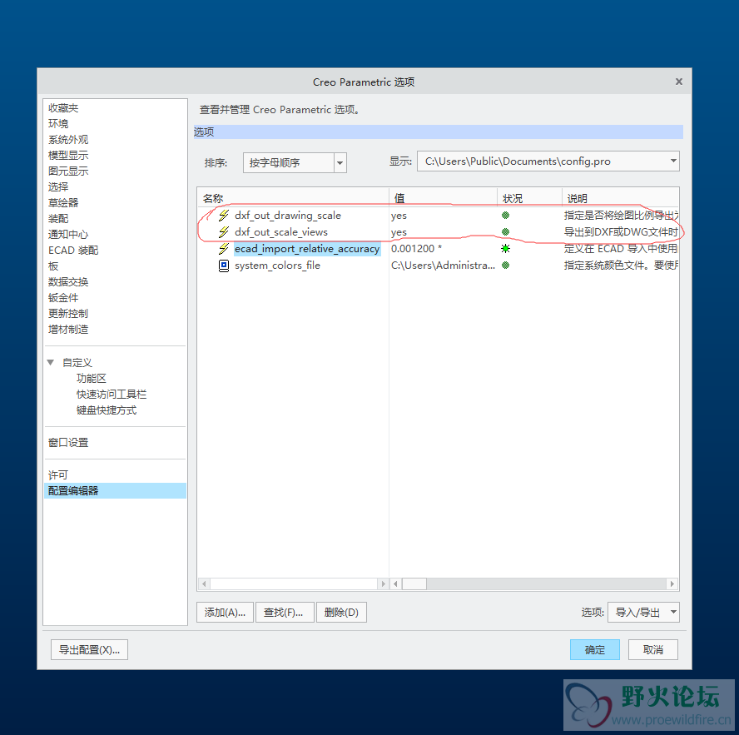Select 图元显示 in the sidebar

pos(68,171)
